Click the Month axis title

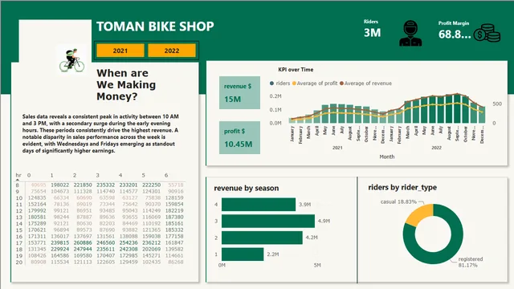coord(387,157)
